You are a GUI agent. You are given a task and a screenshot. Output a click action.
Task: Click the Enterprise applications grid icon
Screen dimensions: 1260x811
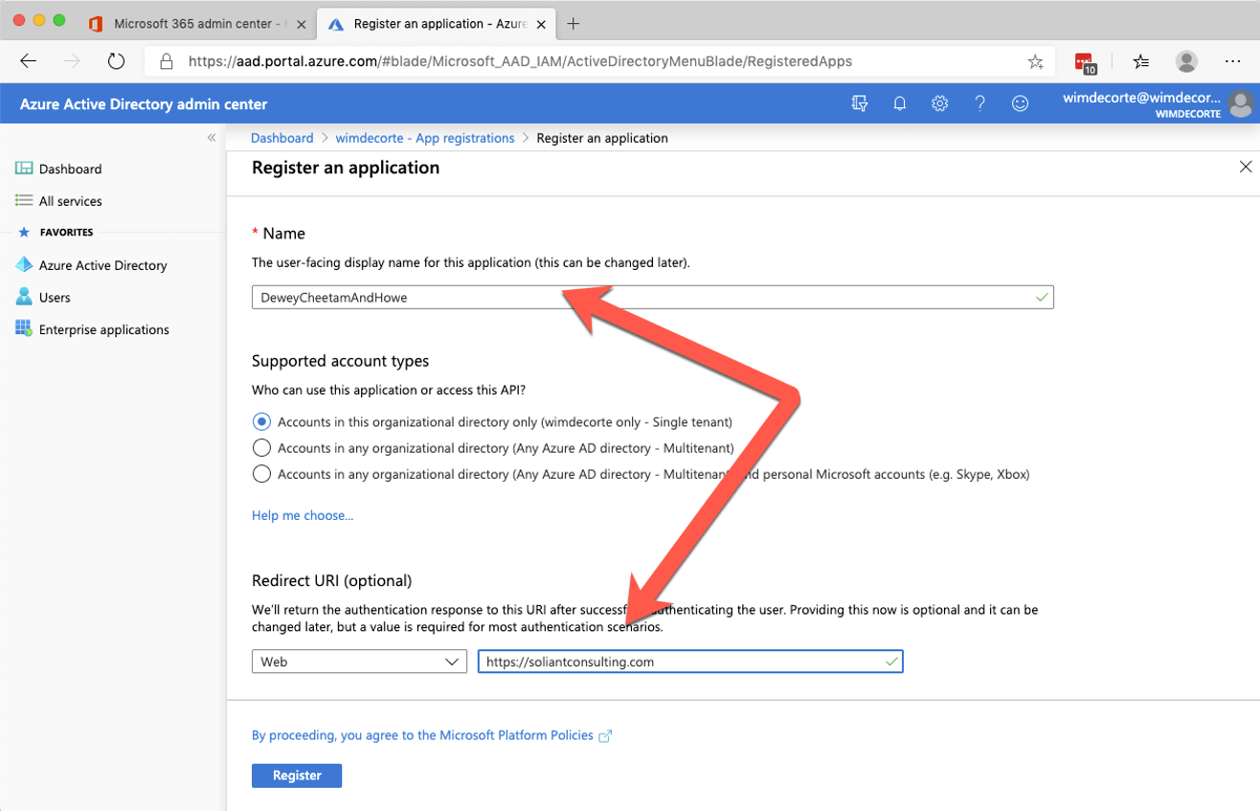click(x=24, y=328)
